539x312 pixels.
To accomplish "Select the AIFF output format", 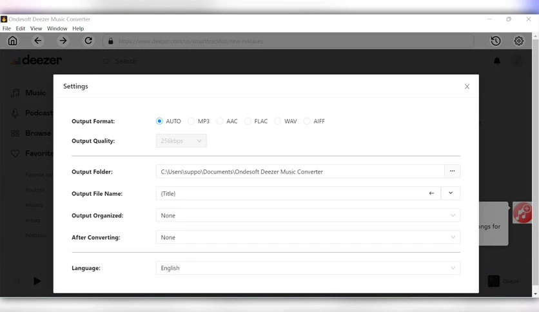I will [x=307, y=121].
